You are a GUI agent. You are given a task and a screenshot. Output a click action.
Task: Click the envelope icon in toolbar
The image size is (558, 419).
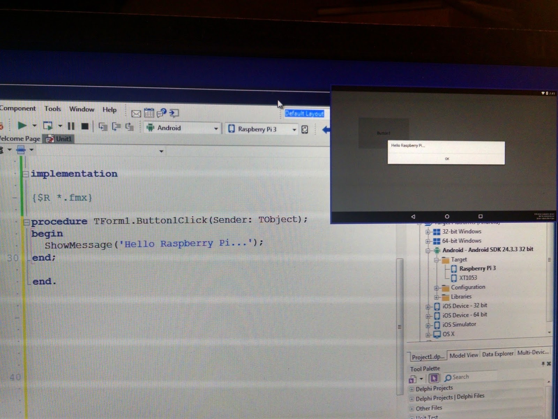click(136, 113)
